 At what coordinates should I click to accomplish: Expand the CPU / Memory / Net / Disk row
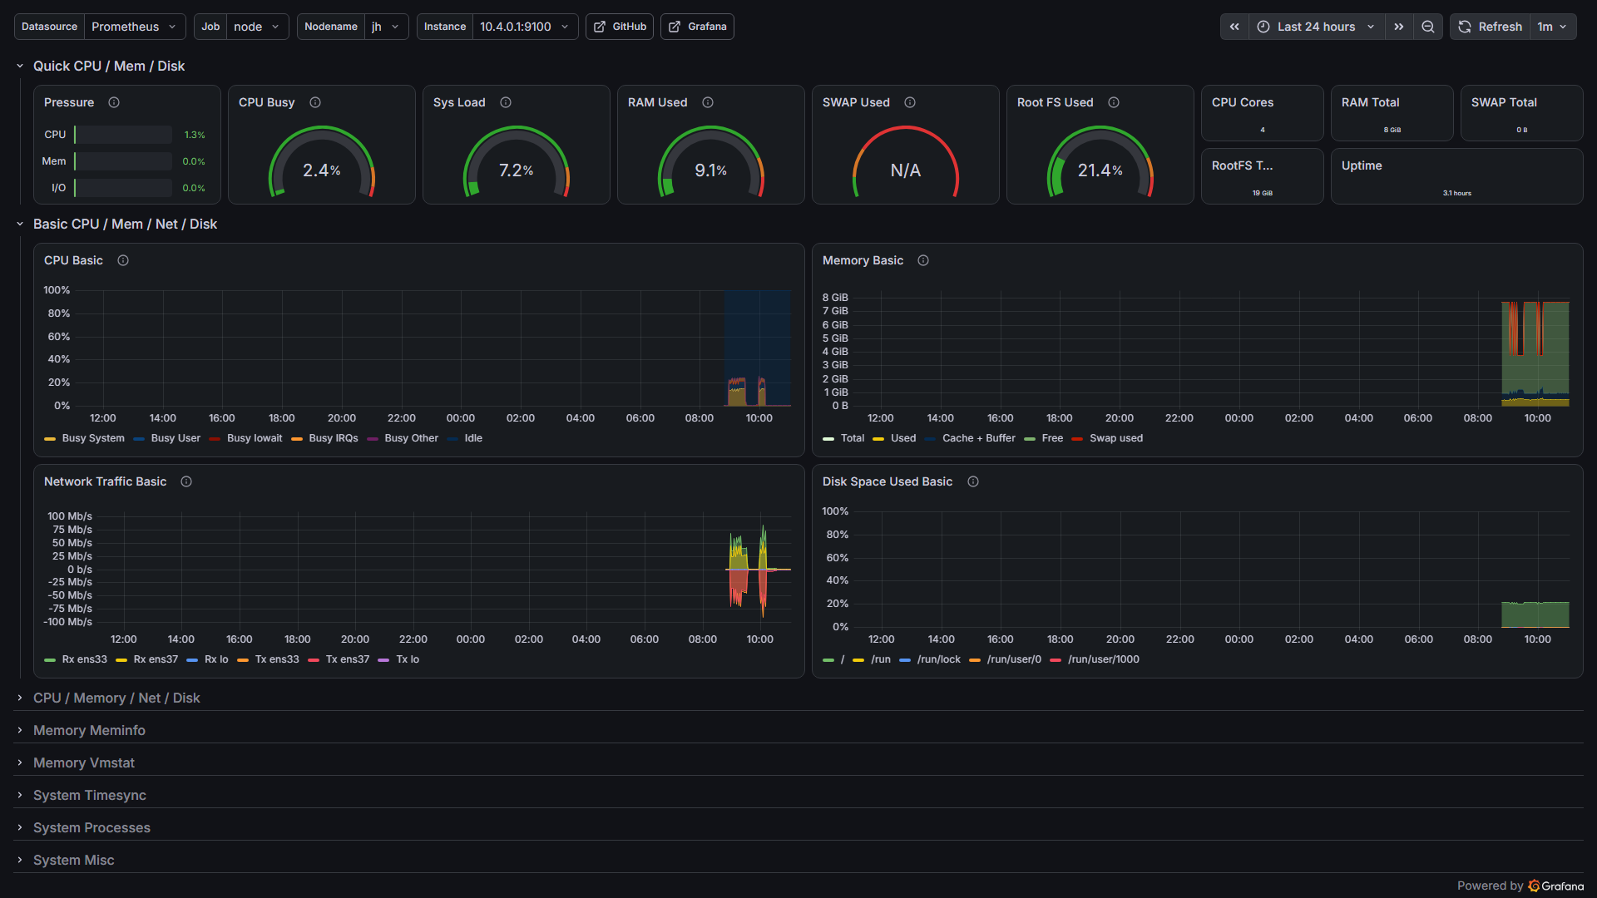[116, 698]
